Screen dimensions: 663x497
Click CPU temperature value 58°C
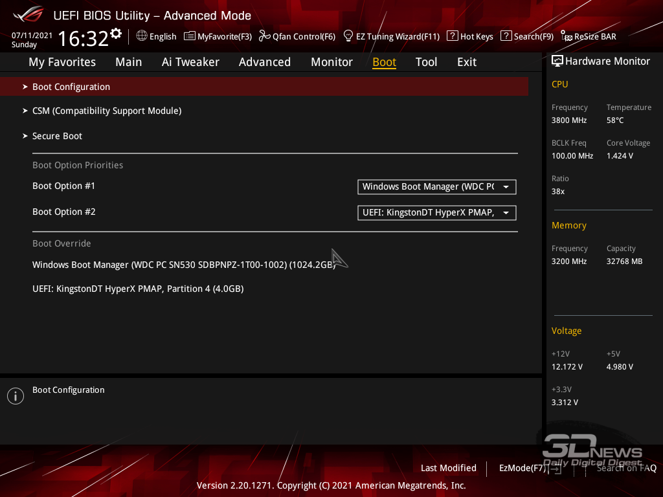pos(615,120)
